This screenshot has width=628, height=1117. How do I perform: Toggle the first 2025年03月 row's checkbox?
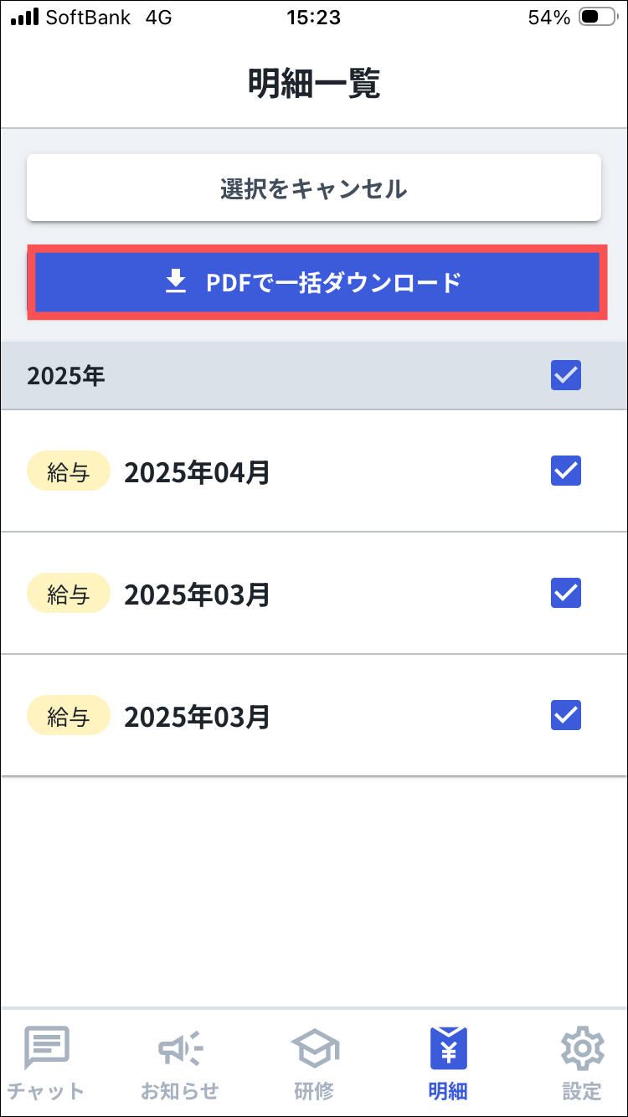(566, 593)
